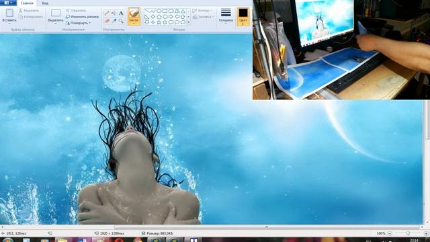Click the Обрезать crop button
Viewport: 430px width, 242px height.
tap(76, 11)
